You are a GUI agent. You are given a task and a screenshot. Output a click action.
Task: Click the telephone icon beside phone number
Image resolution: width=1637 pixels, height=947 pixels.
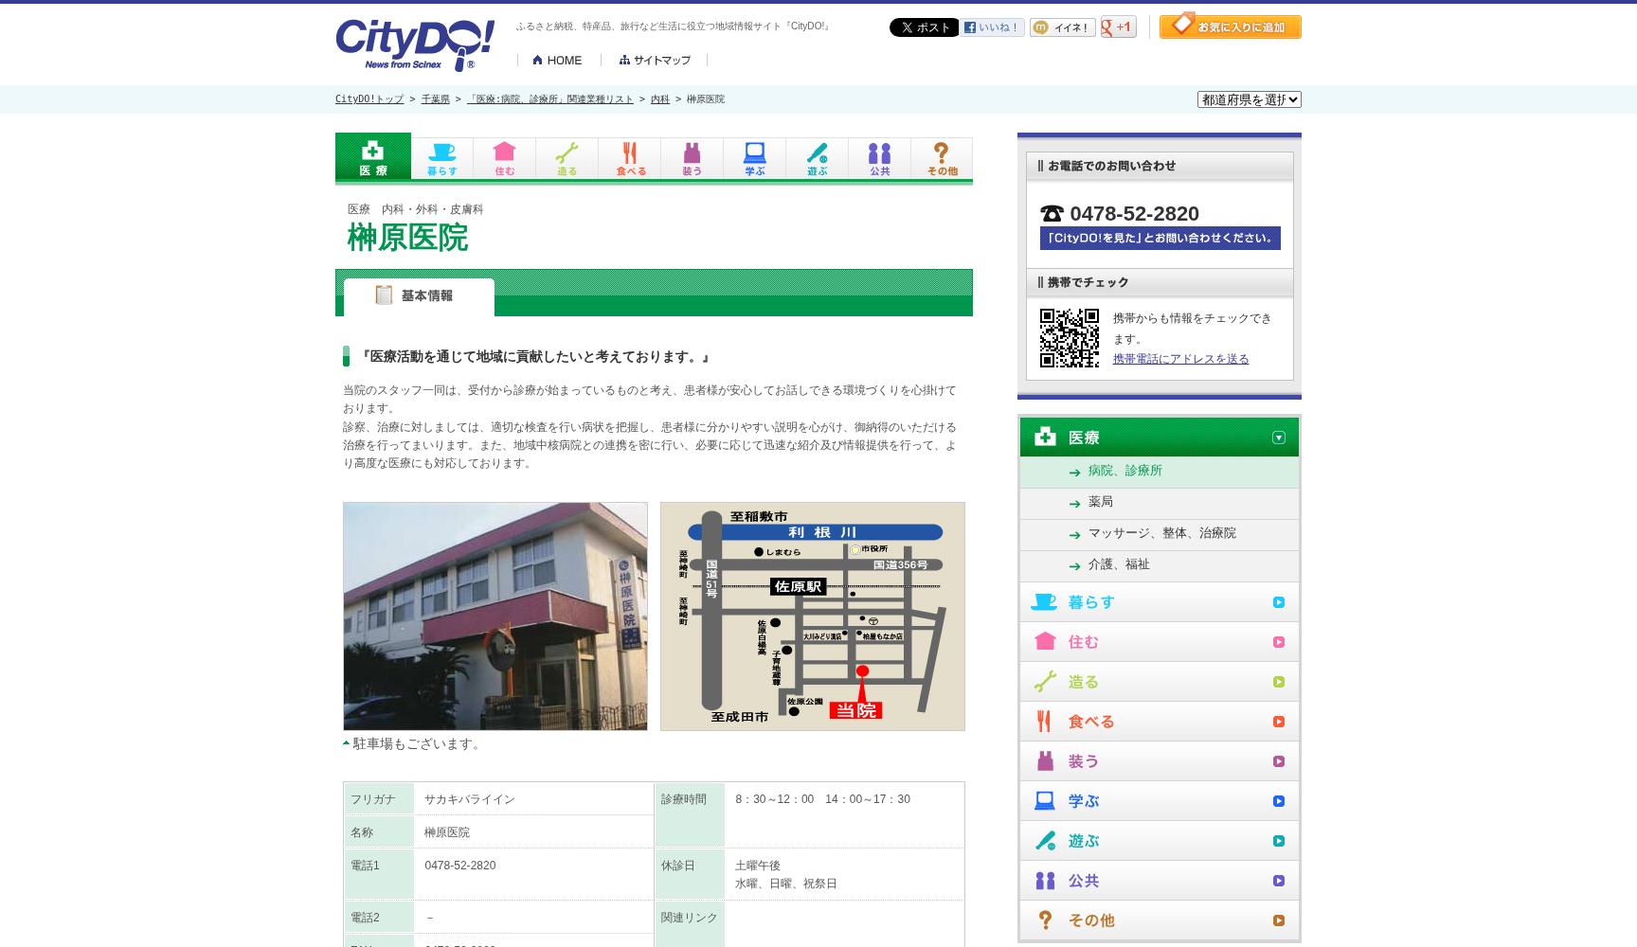[1052, 214]
